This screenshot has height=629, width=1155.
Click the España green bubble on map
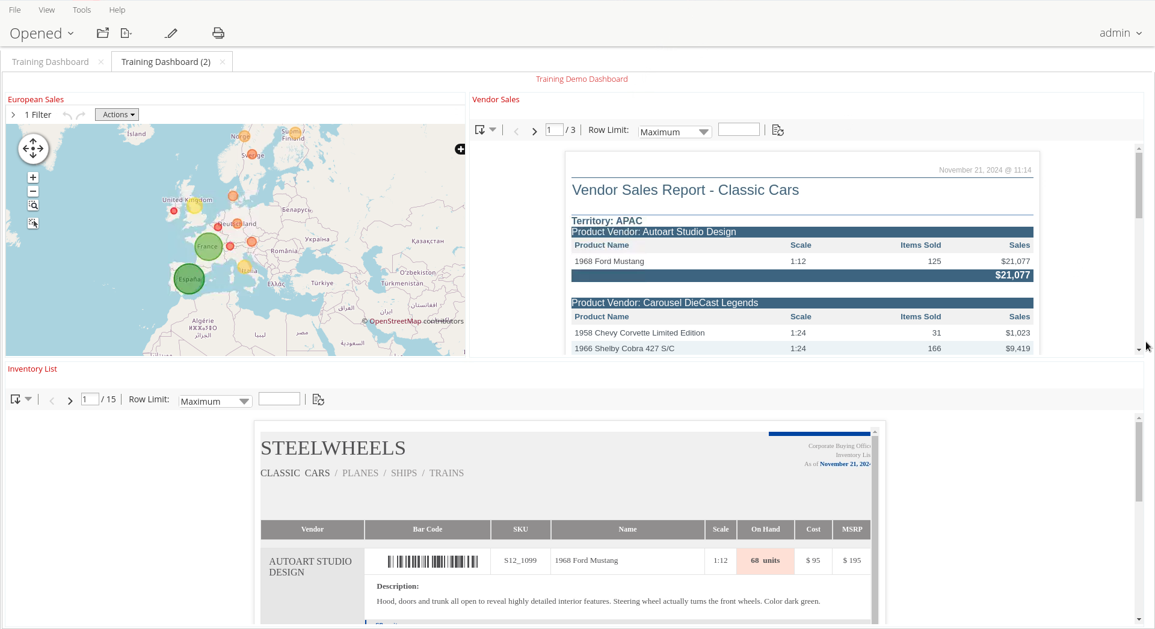click(x=189, y=279)
